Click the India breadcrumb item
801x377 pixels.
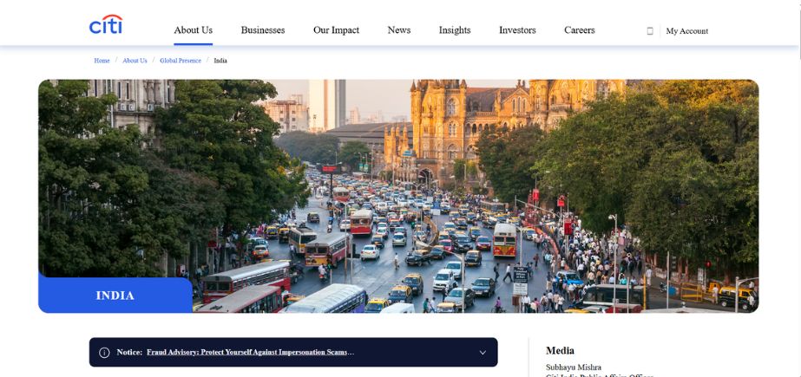pyautogui.click(x=220, y=61)
